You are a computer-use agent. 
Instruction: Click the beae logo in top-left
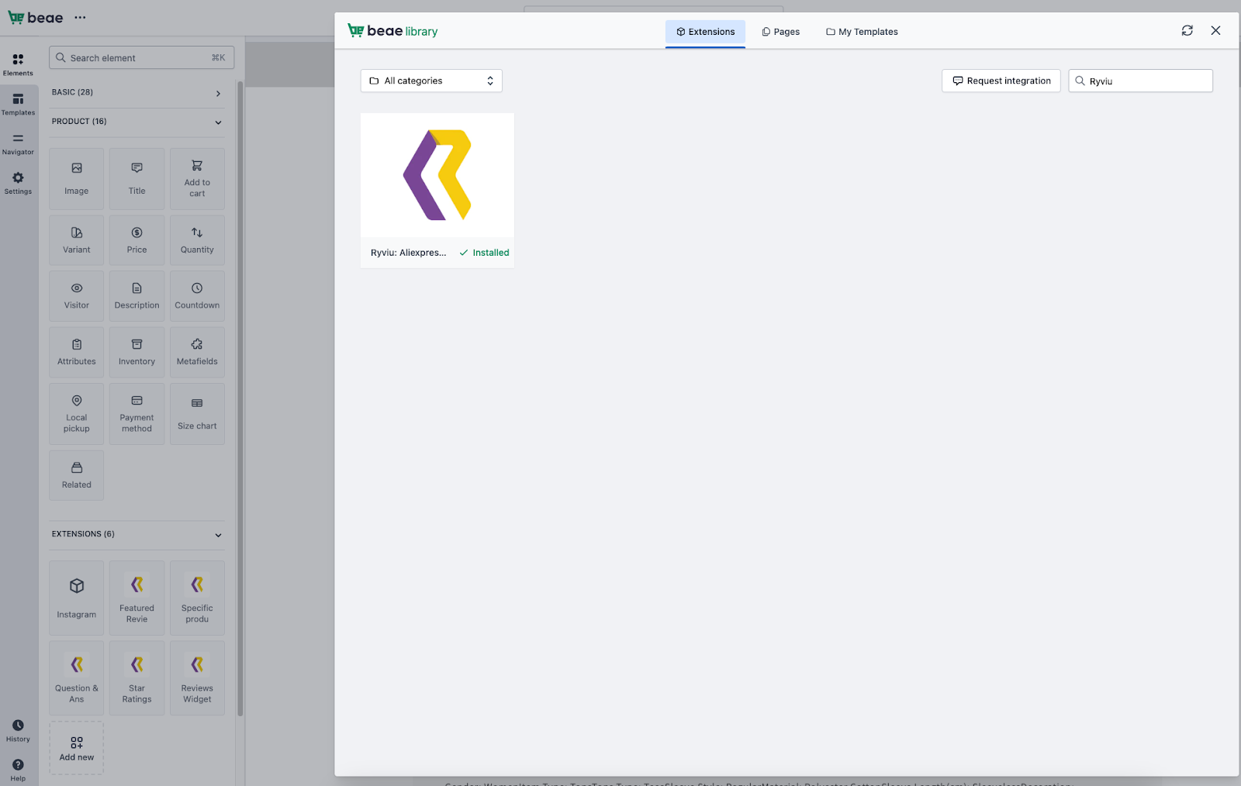(x=36, y=17)
